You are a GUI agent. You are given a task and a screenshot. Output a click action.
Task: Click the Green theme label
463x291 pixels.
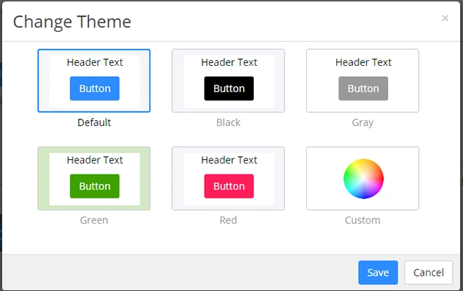click(x=94, y=220)
